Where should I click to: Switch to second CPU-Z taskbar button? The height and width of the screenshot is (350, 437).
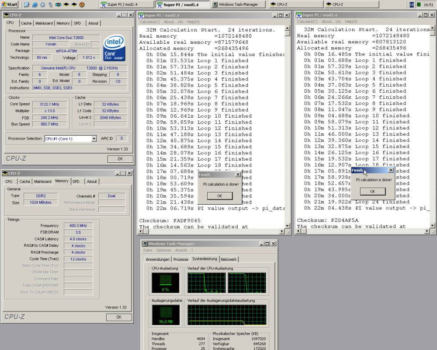coord(352,4)
